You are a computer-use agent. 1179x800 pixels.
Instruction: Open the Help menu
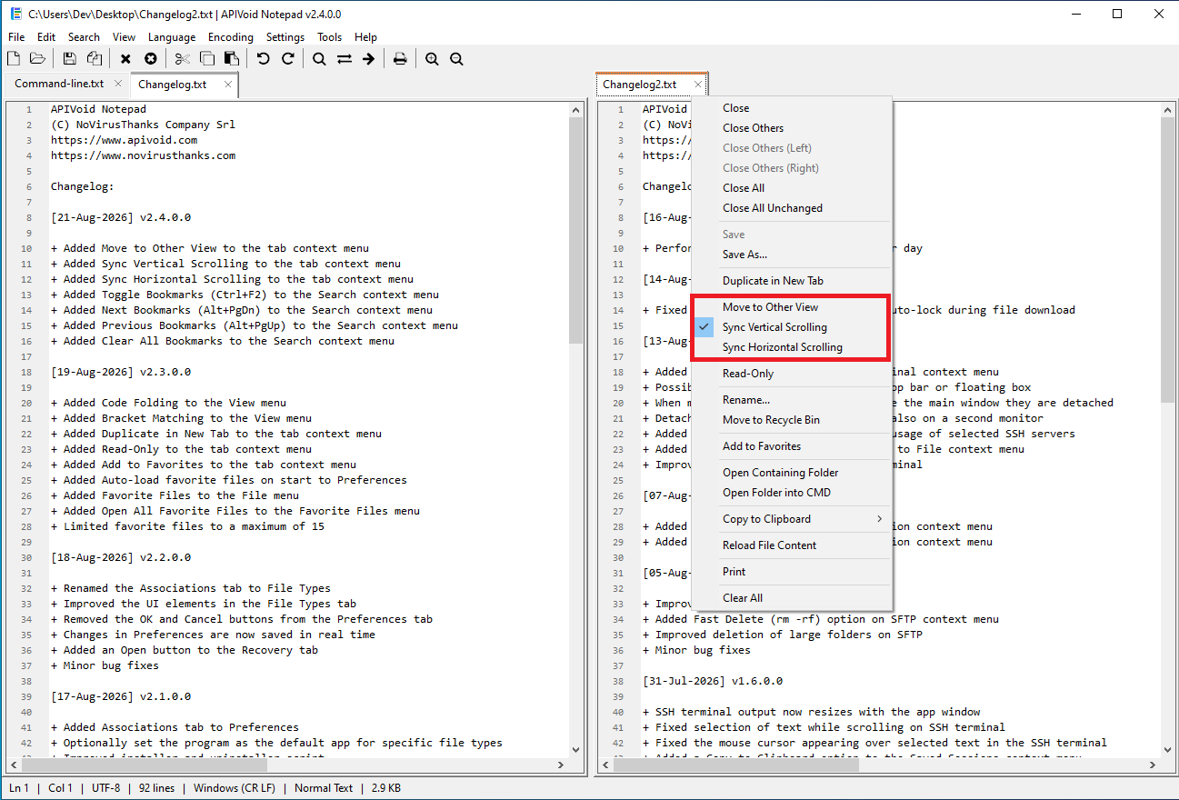point(365,37)
